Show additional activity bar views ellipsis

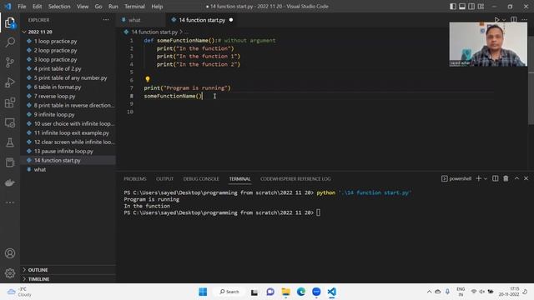10,202
